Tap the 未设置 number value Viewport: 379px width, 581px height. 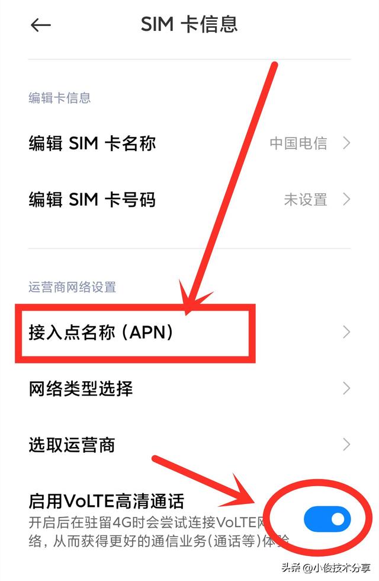point(306,200)
